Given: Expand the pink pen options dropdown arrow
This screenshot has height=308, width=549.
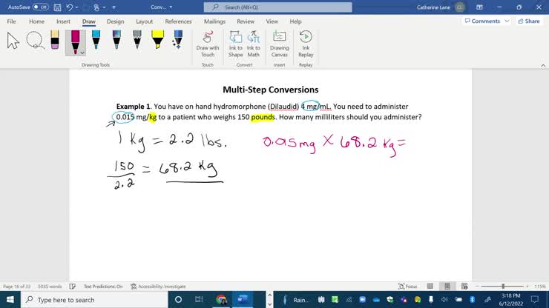Looking at the screenshot, I should (82, 53).
